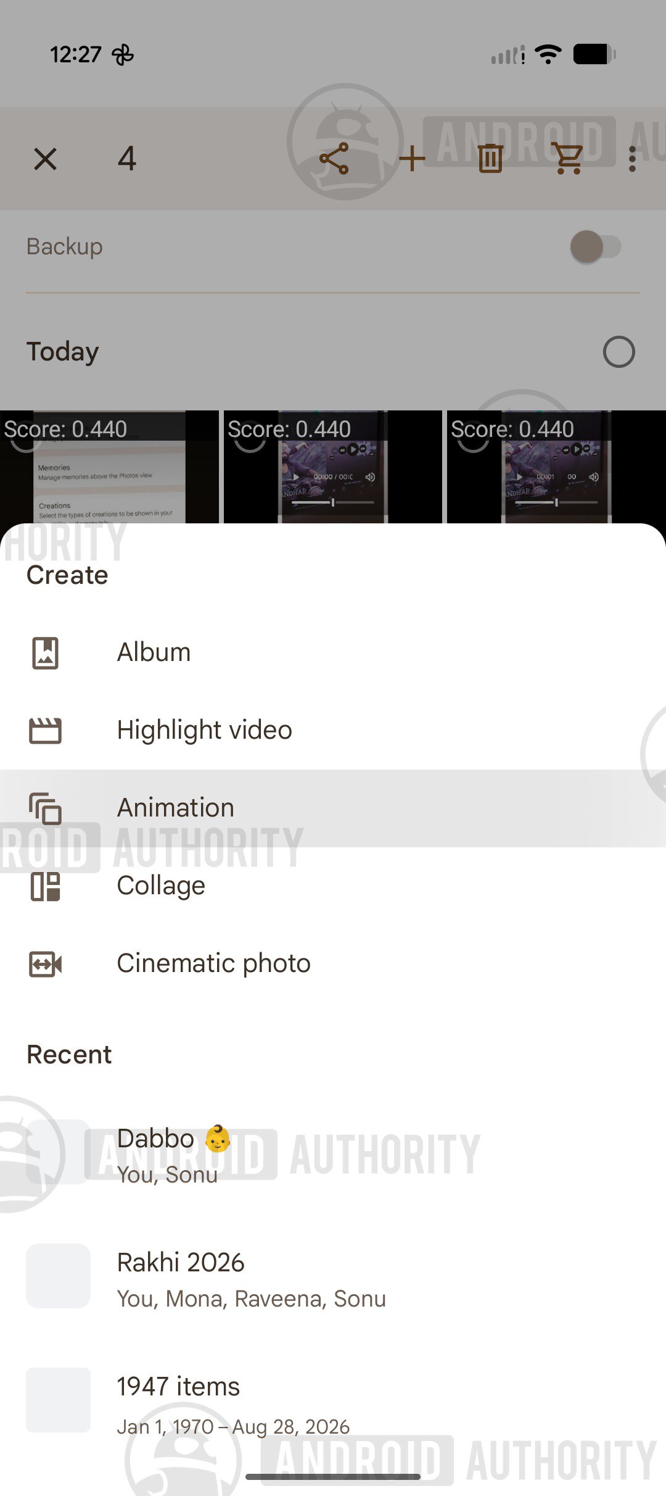
Task: Tap the Highlight video clapperboard icon
Action: (x=45, y=731)
